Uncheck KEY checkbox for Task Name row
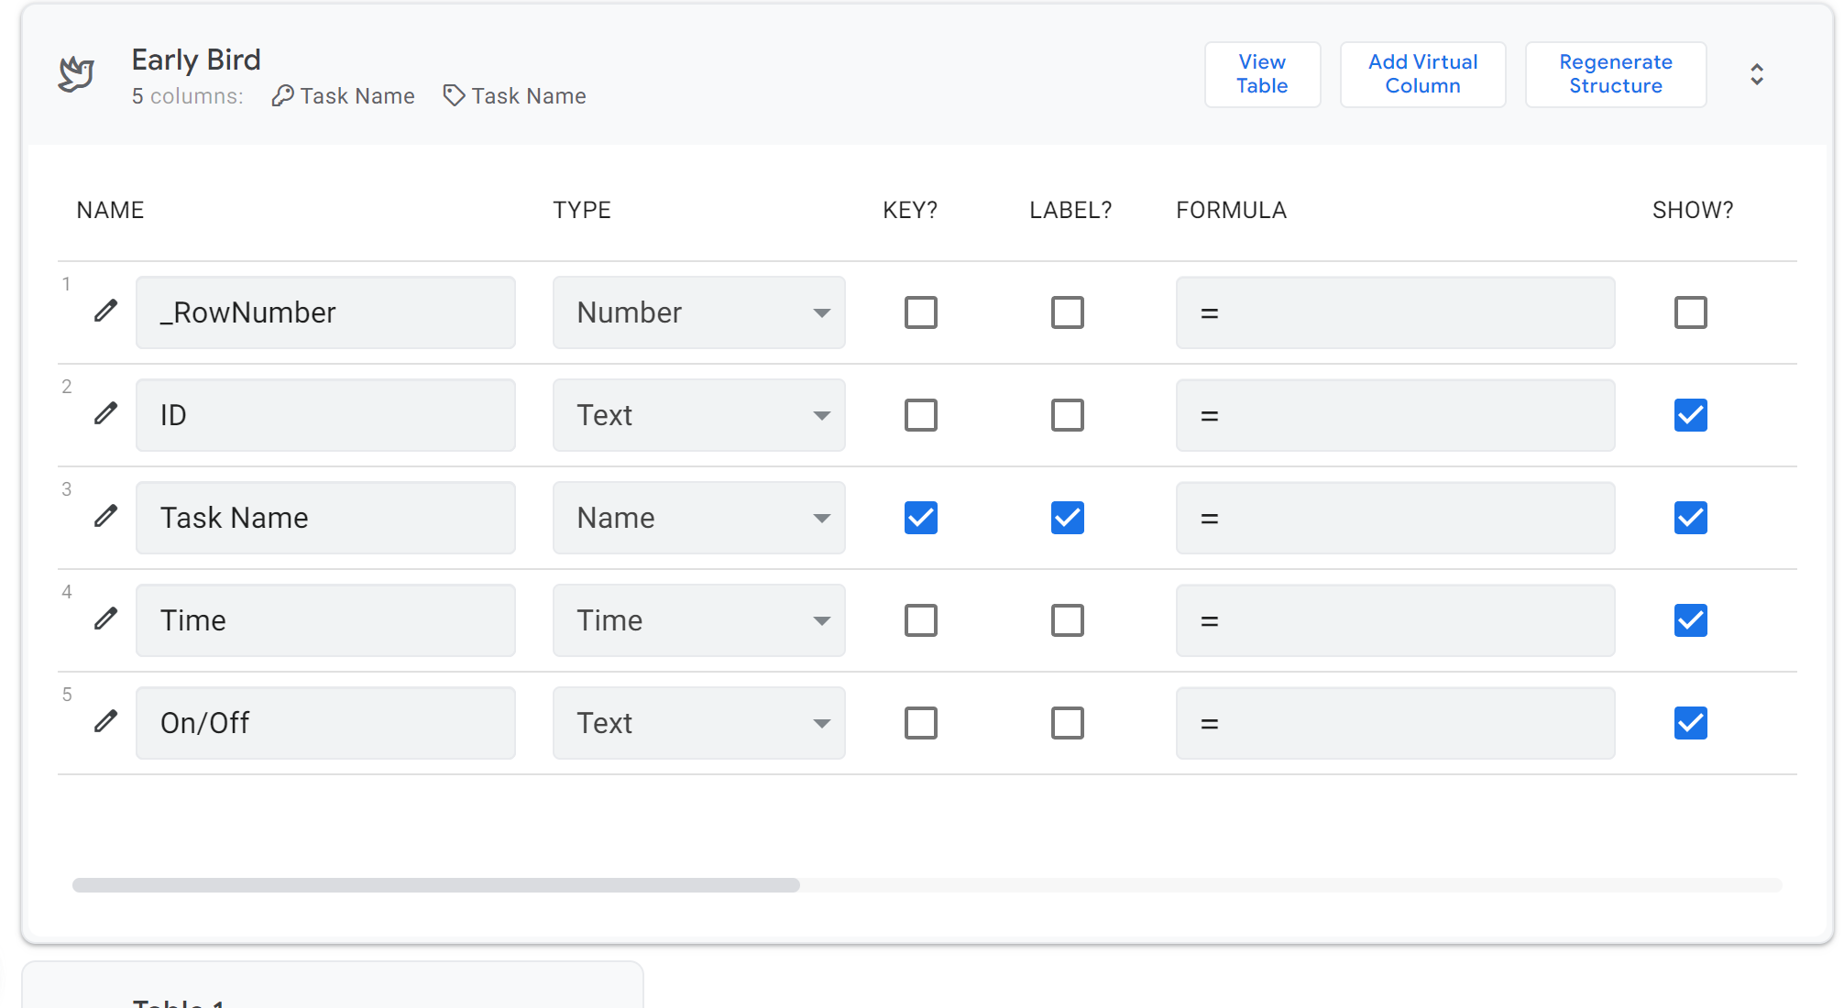1844x1008 pixels. click(920, 518)
